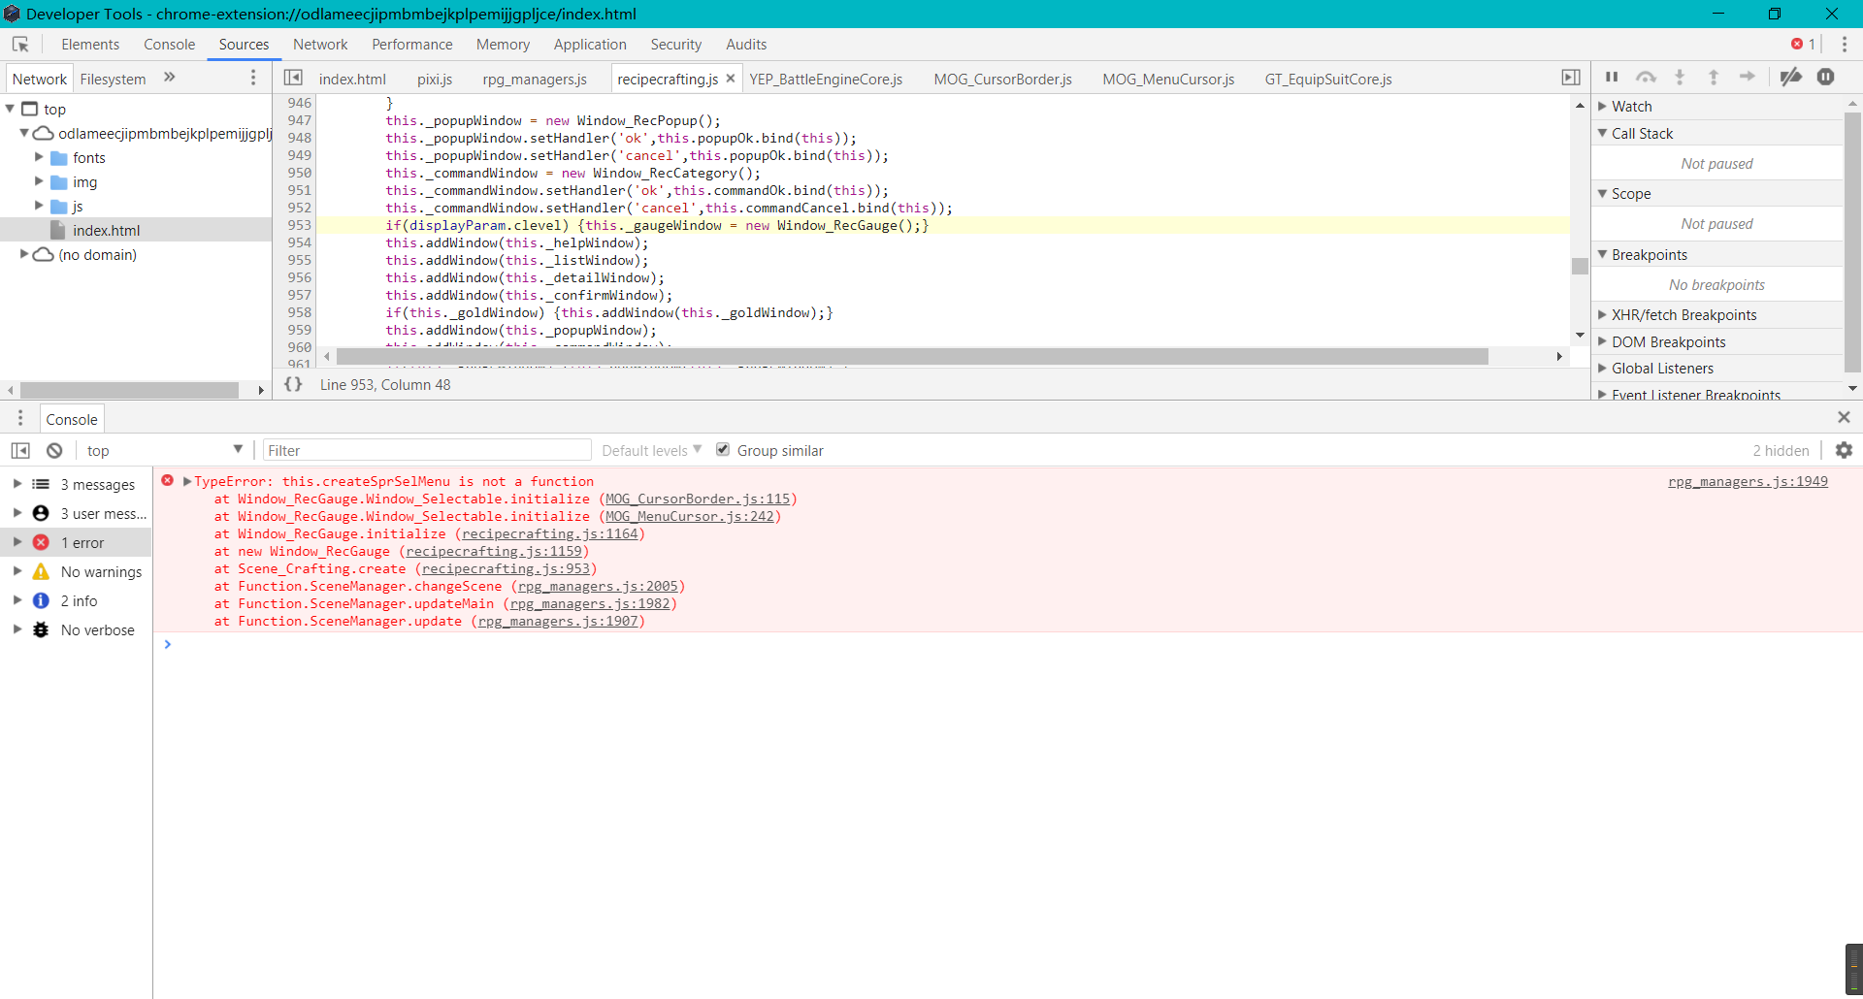
Task: Follow MOG_CursorBorder.js:115 stack link
Action: click(x=698, y=499)
